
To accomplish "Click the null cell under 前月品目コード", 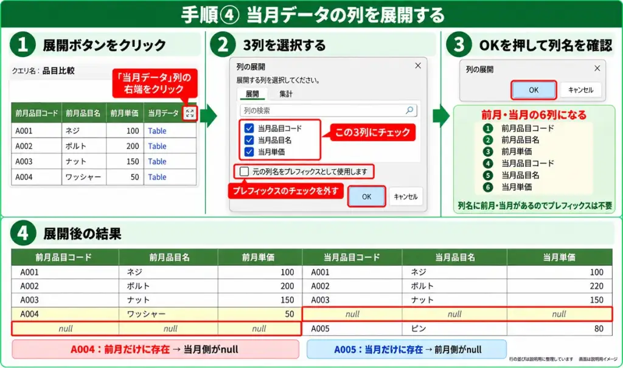I will [66, 328].
